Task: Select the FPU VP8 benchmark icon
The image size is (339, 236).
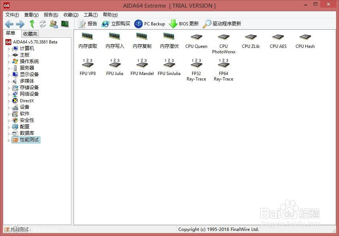Action: [x=88, y=67]
